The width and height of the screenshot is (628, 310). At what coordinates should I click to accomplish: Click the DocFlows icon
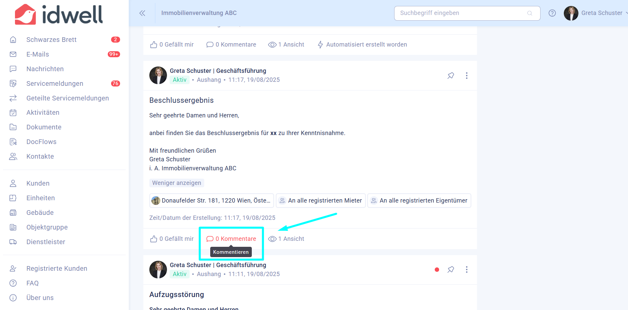pos(13,142)
